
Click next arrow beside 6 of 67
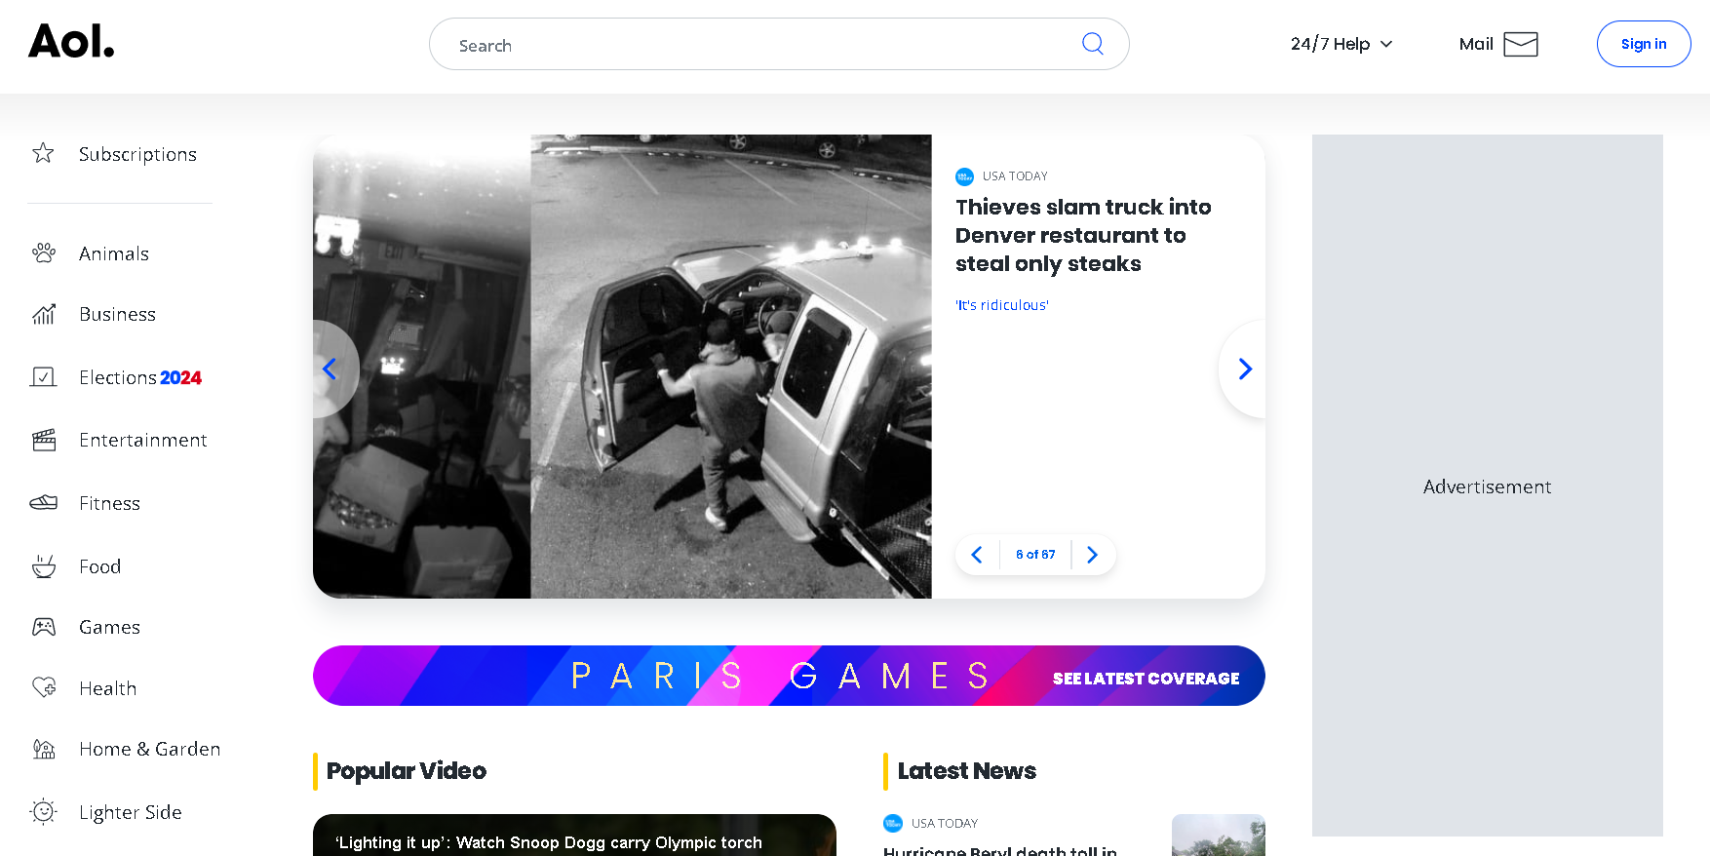(x=1092, y=555)
